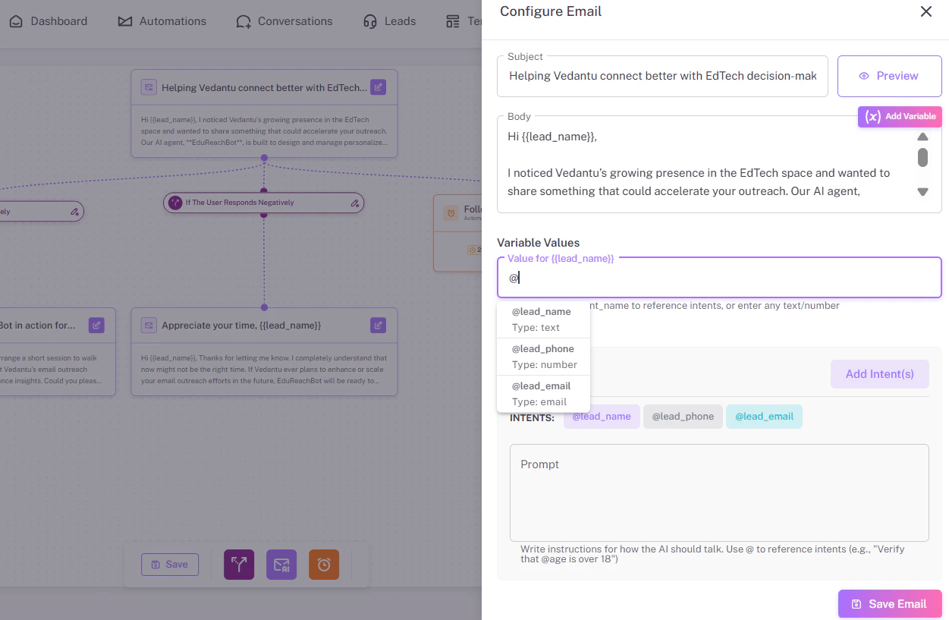Click the Add Intent(s) button

point(879,374)
